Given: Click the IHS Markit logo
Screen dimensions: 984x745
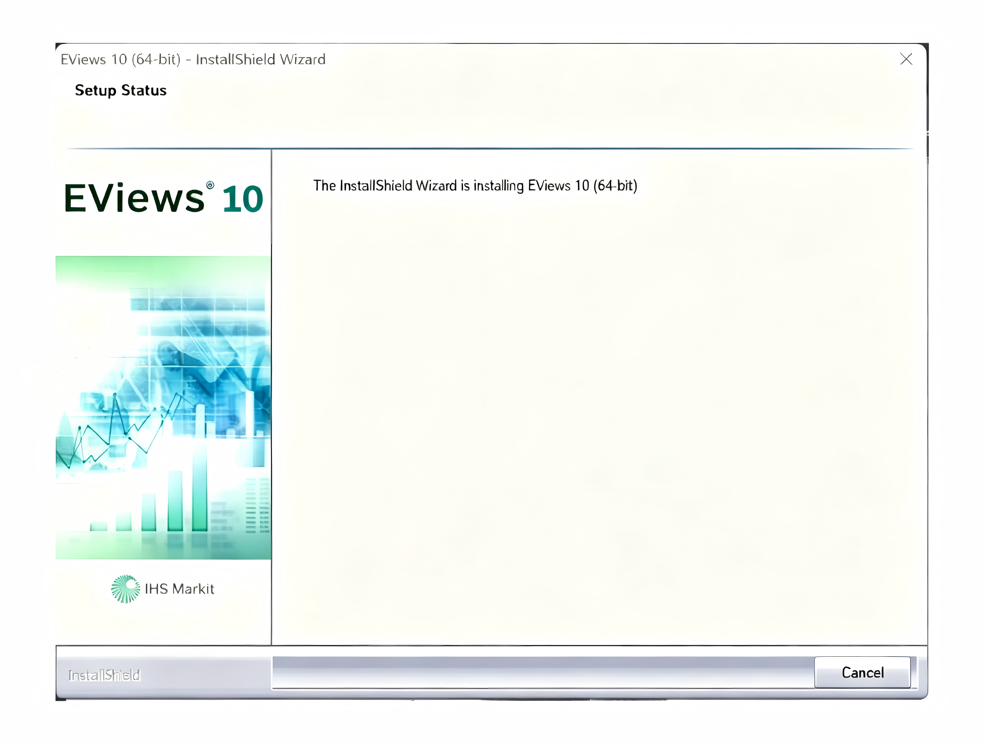Looking at the screenshot, I should point(163,589).
